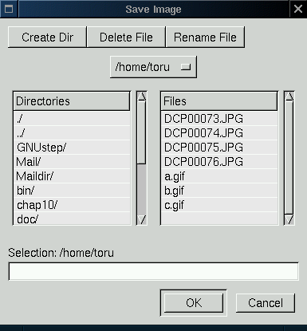Select the chap10/ directory
The height and width of the screenshot is (331, 307).
(72, 205)
